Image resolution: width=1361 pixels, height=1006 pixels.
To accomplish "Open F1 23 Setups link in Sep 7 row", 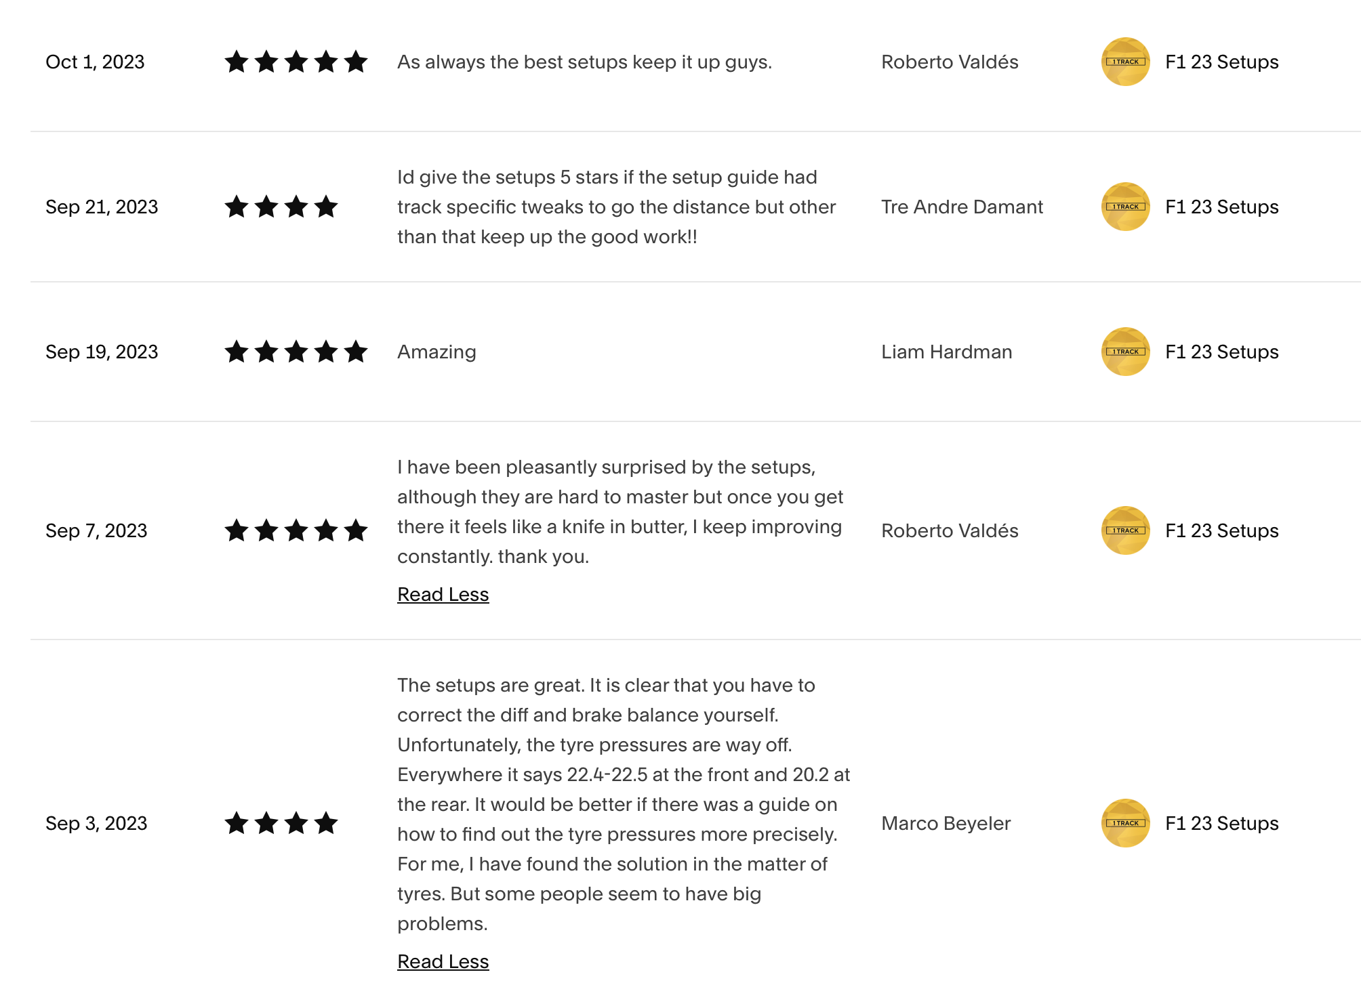I will [x=1221, y=530].
